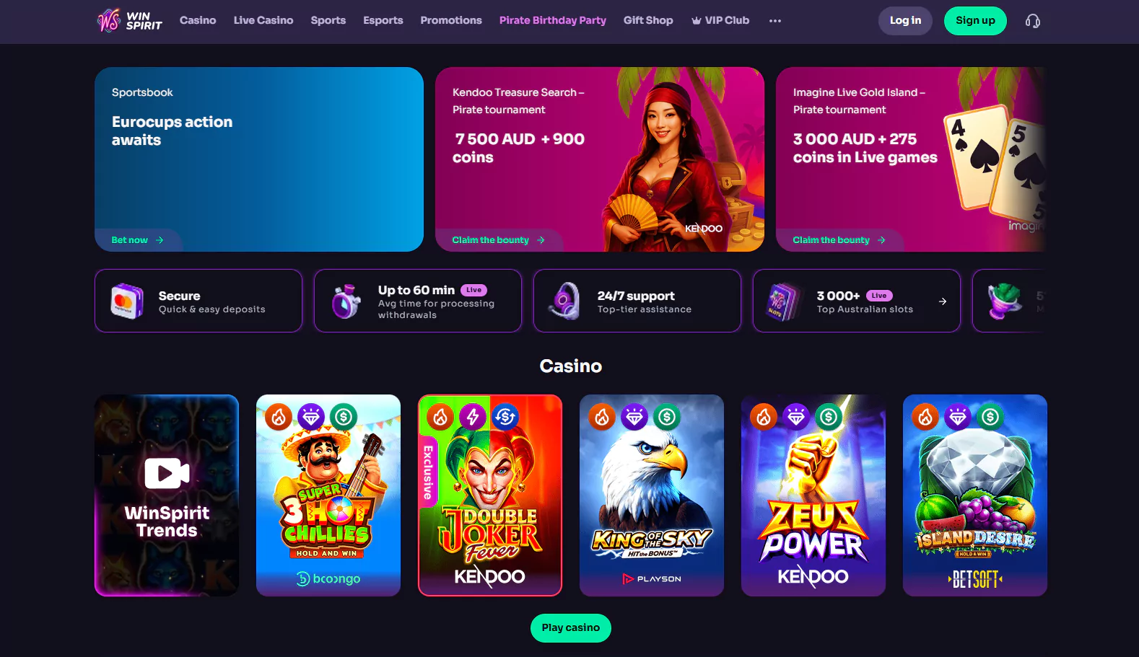Click the Play casino button
The height and width of the screenshot is (657, 1139).
click(x=571, y=628)
